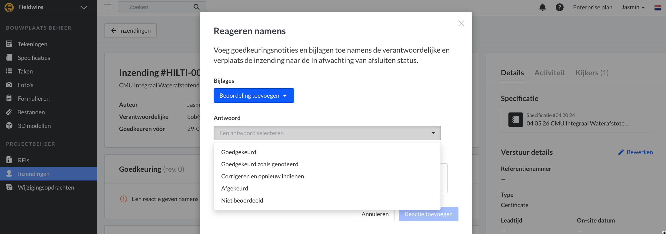Click the Goedkeuren vóór label

[x=142, y=129]
